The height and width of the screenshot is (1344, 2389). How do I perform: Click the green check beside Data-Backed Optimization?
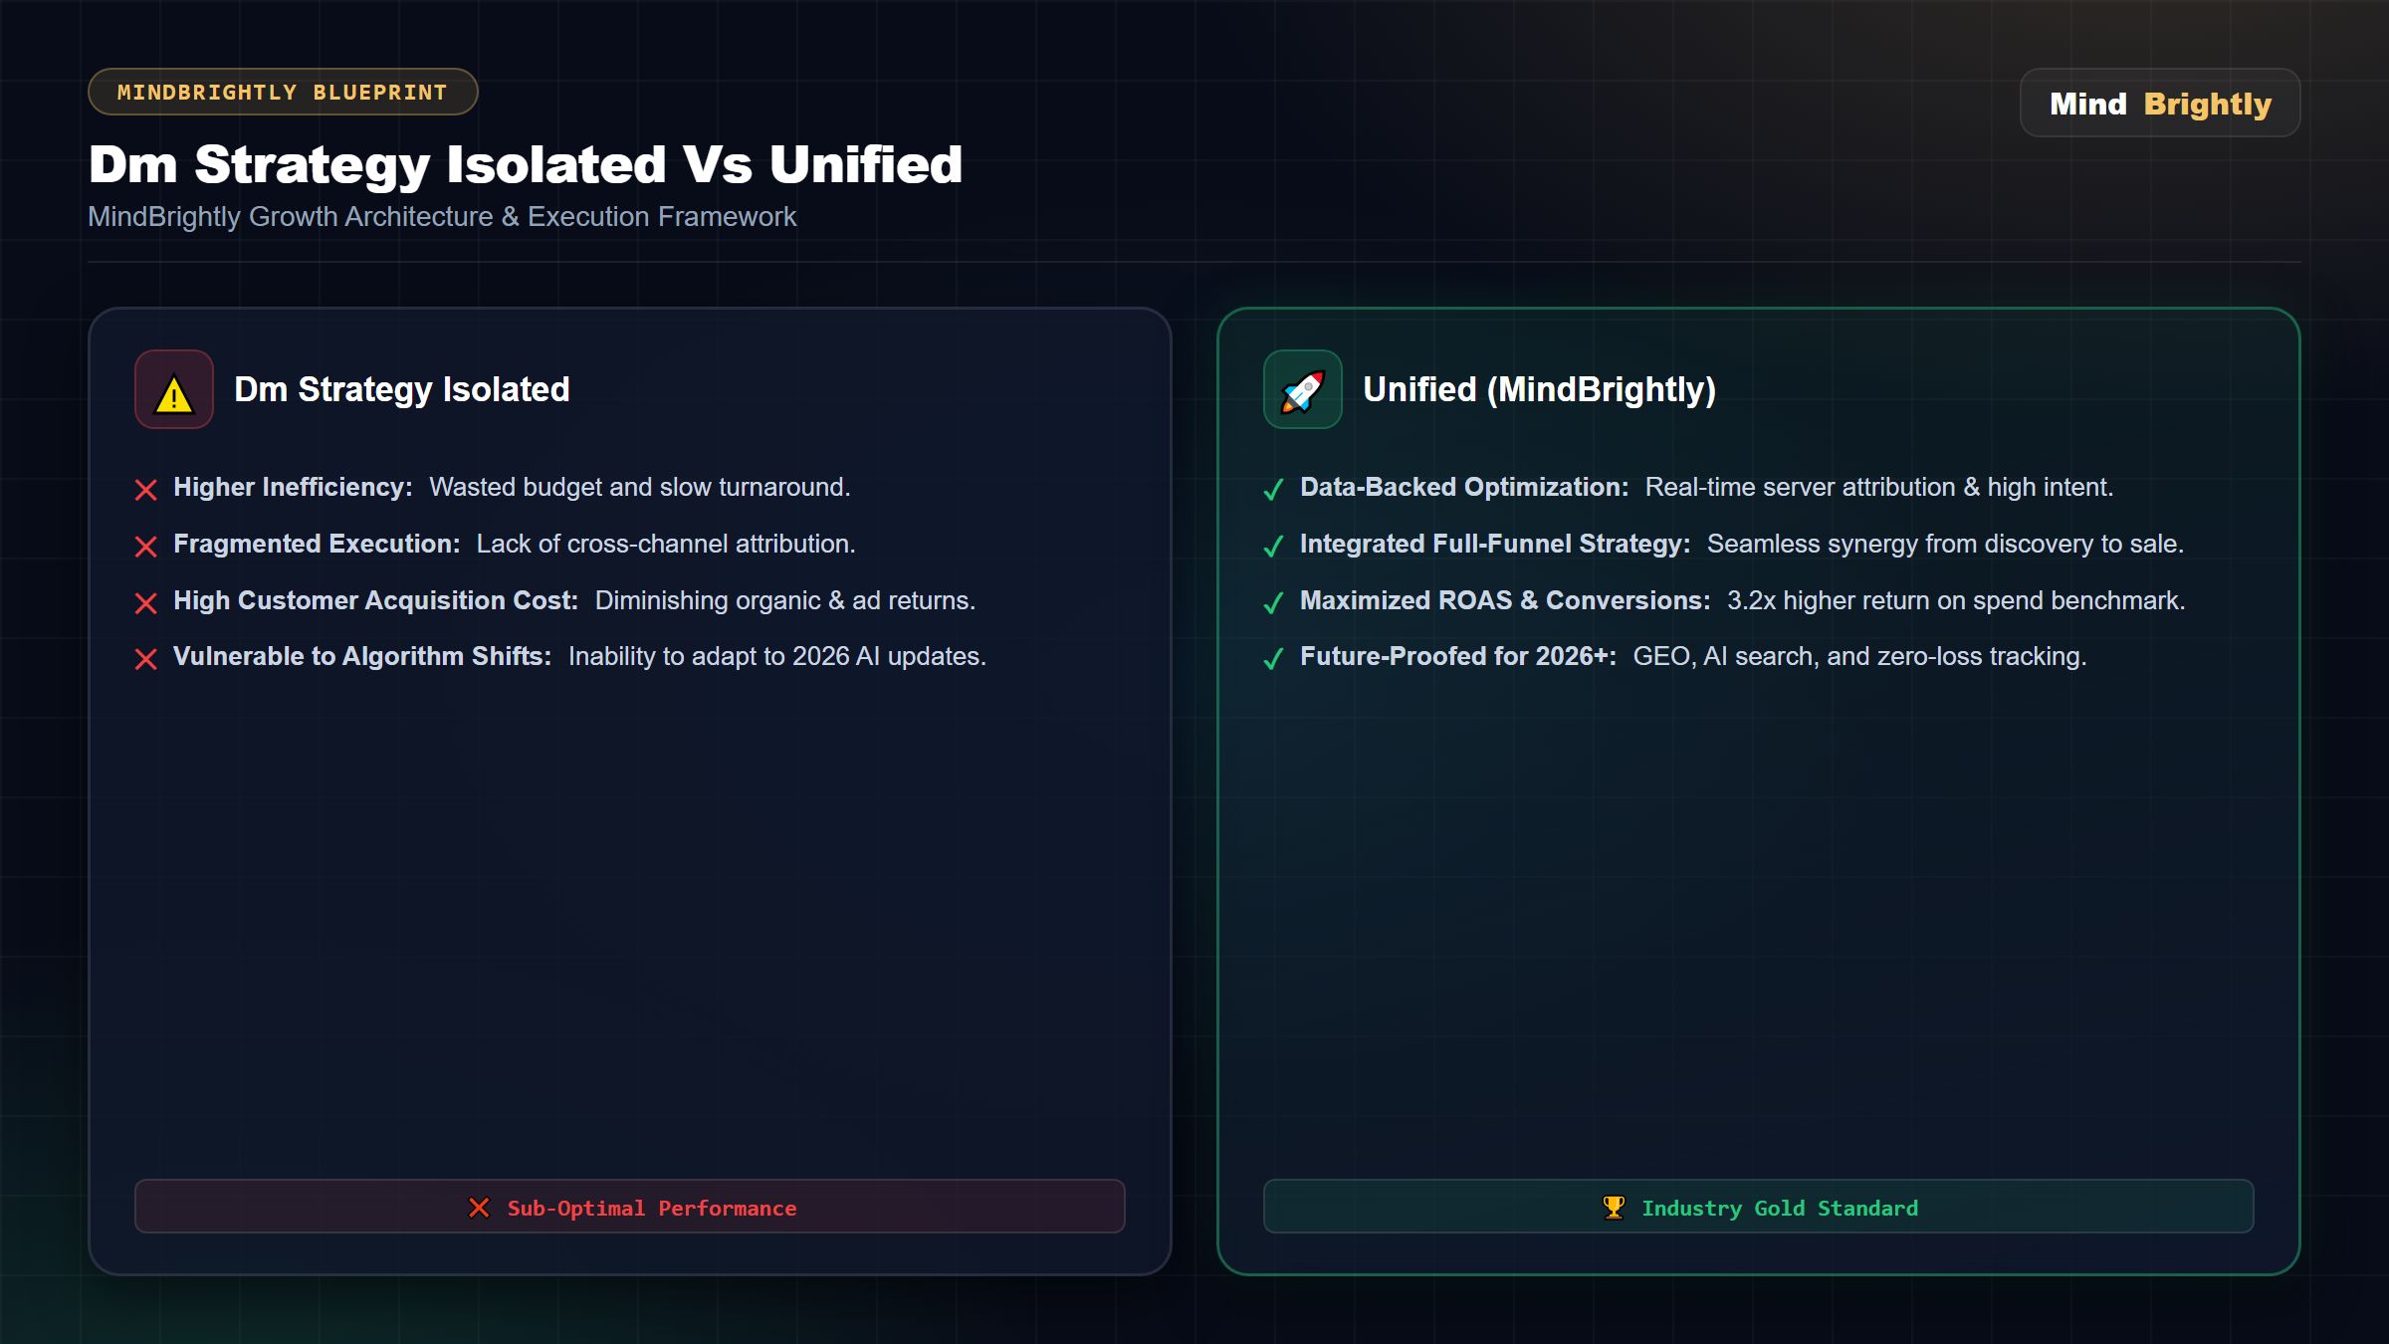click(1273, 489)
